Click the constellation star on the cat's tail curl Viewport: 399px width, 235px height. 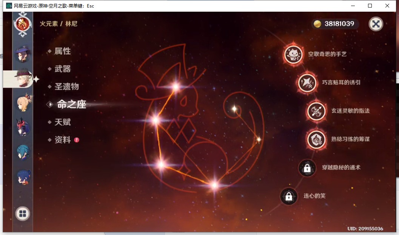234,109
